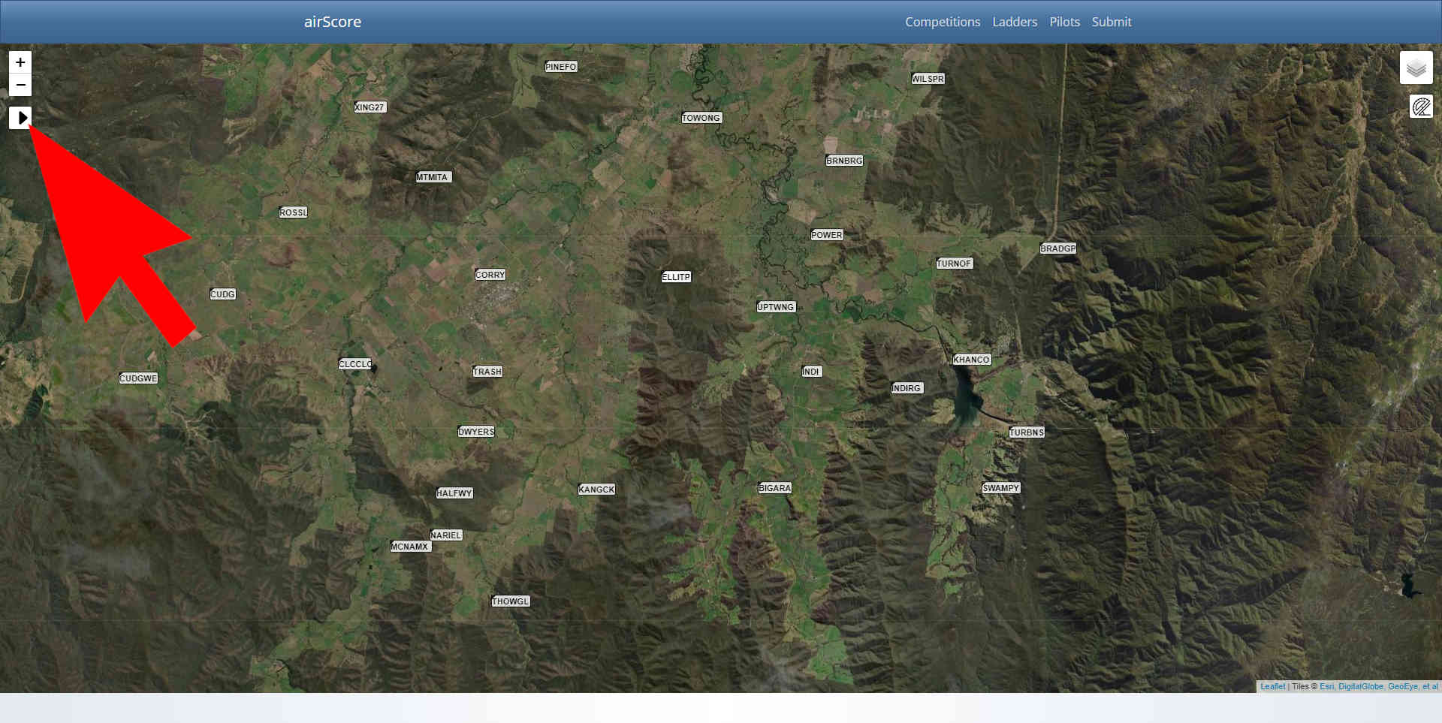Click the SWAMPY waypoint marker

(x=1000, y=487)
